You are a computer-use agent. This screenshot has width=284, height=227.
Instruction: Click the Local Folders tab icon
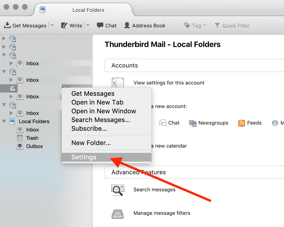(43, 10)
